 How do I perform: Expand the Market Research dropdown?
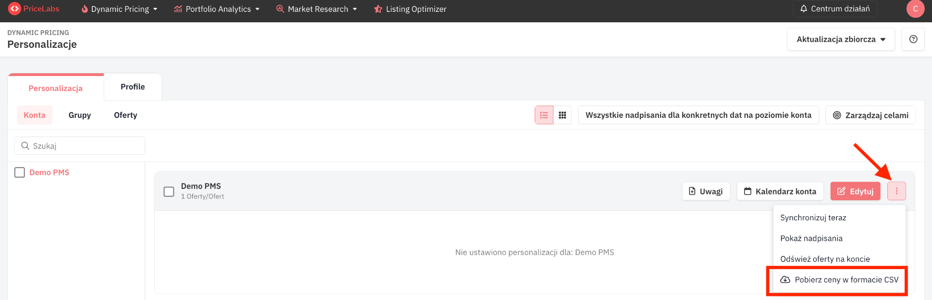tap(317, 9)
